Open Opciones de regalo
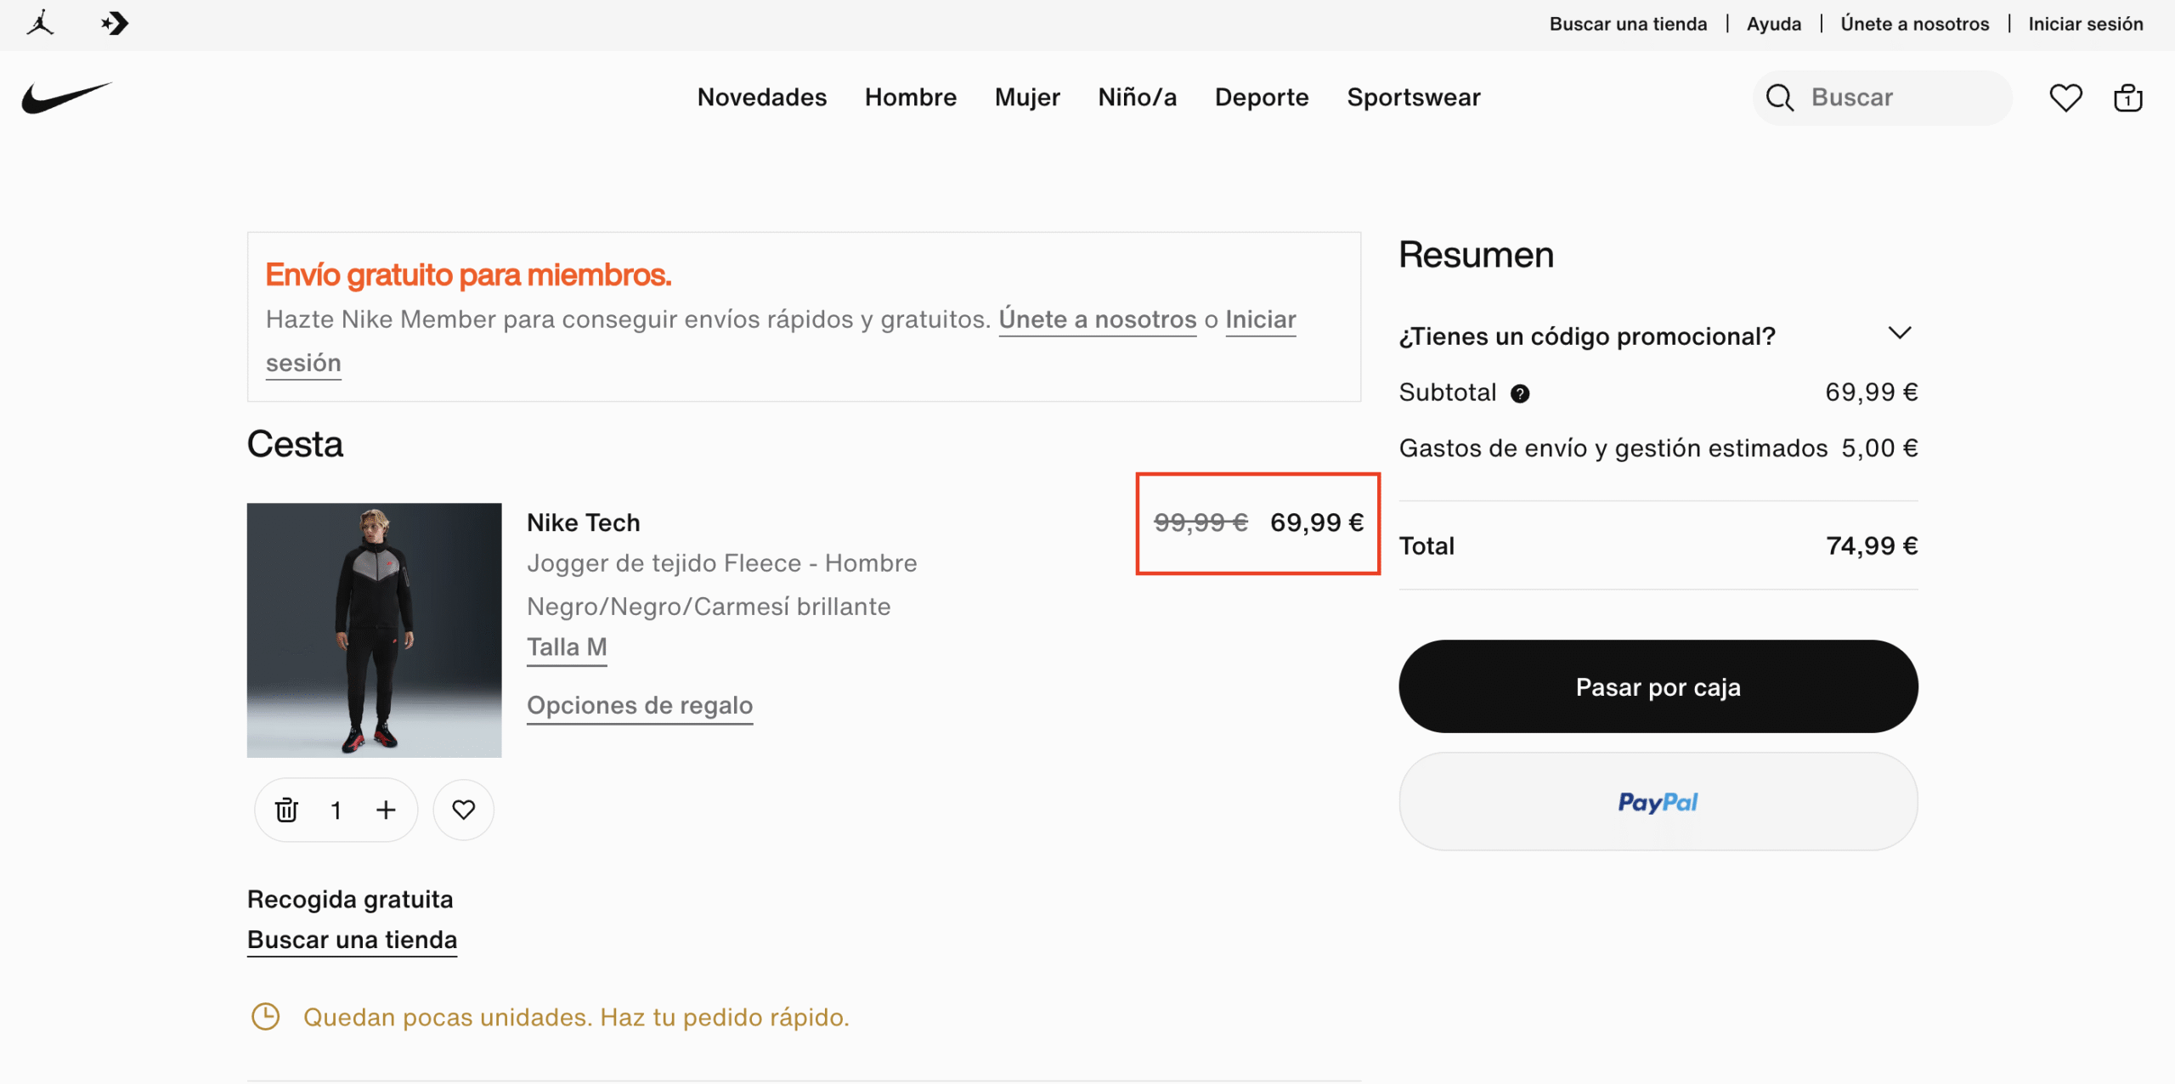2175x1084 pixels. (x=640, y=705)
